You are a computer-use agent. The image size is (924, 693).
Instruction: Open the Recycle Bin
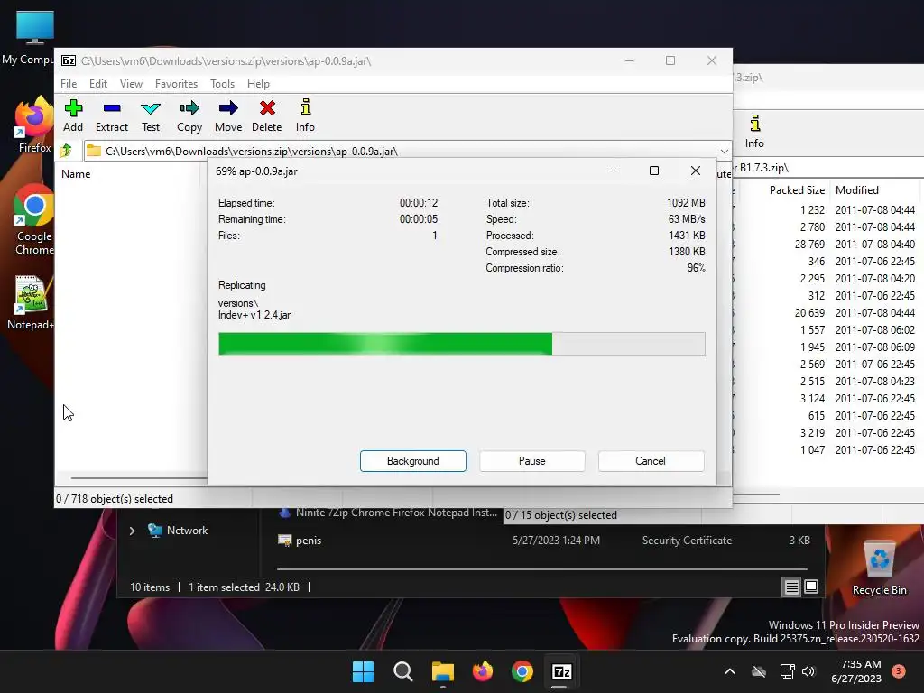tap(879, 568)
